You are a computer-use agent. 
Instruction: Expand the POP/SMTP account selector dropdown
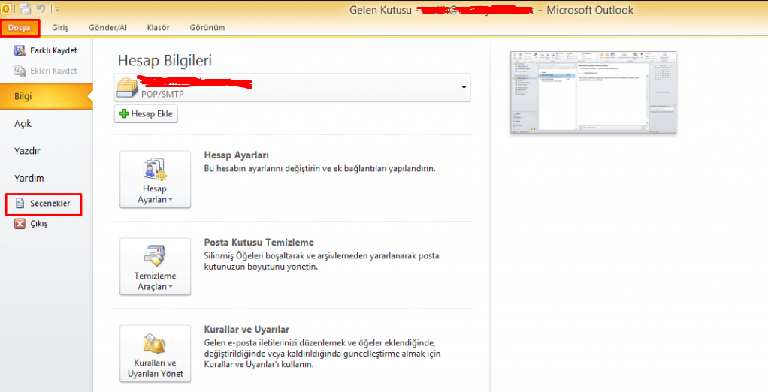(x=464, y=88)
